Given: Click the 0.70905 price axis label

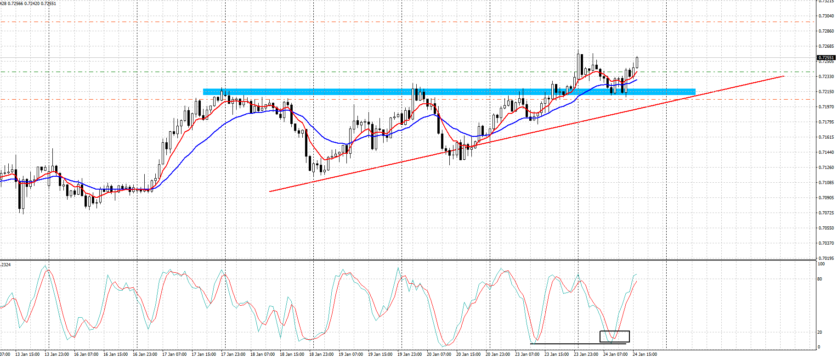Looking at the screenshot, I should pos(827,198).
